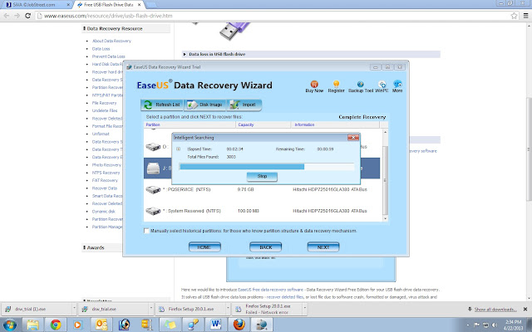This screenshot has width=532, height=332.
Task: Click the search progress bar
Action: [267, 166]
